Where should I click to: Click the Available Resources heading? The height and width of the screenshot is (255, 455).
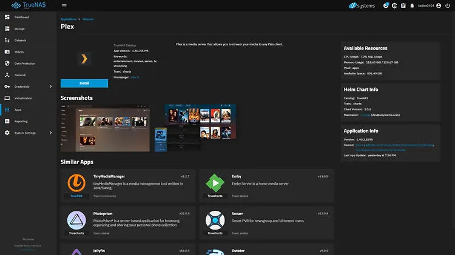tap(366, 48)
